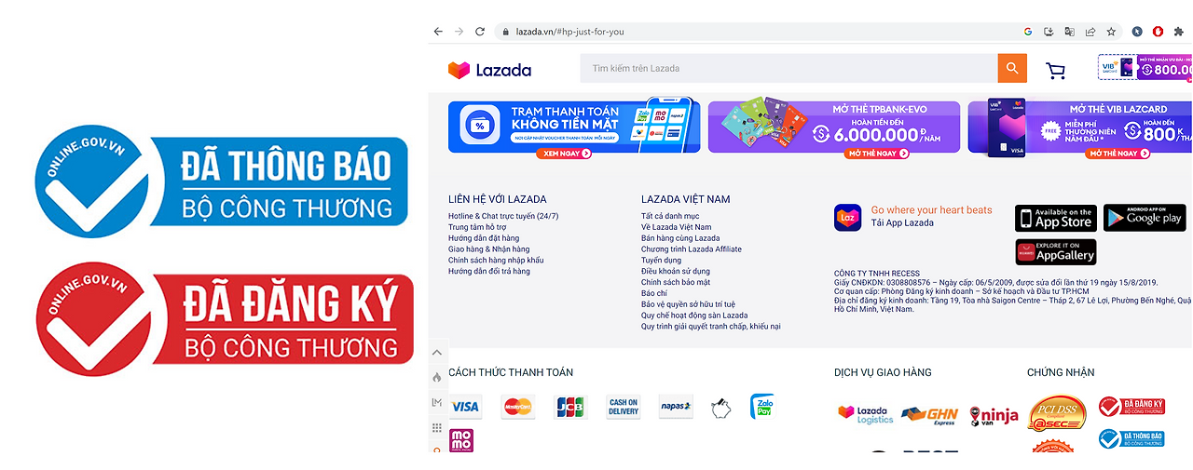The image size is (1193, 470).
Task: Click the red Opera-style extension icon
Action: pos(1158,32)
